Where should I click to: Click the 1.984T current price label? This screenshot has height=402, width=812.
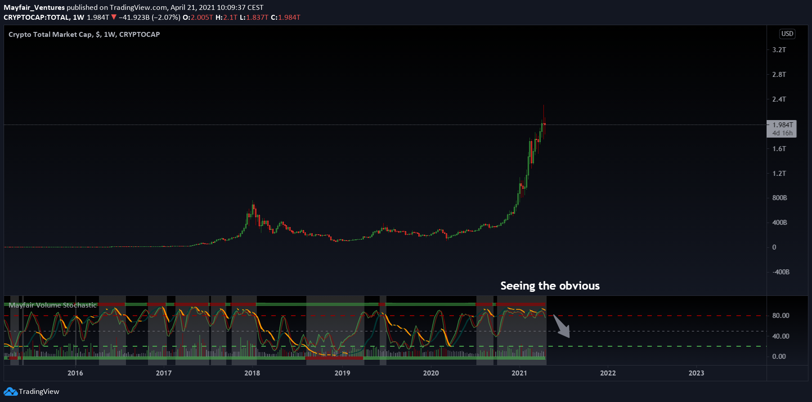coord(782,125)
